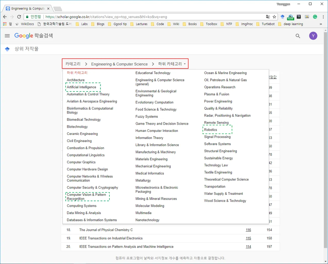This screenshot has height=264, width=328.
Task: Choose Wood Science & Technology
Action: (225, 201)
